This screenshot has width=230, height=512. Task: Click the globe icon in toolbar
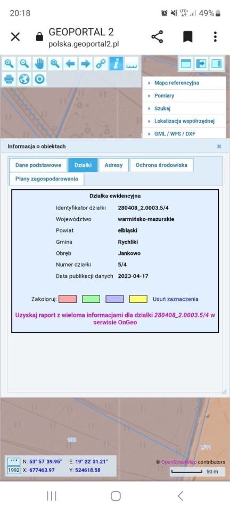coord(24,79)
